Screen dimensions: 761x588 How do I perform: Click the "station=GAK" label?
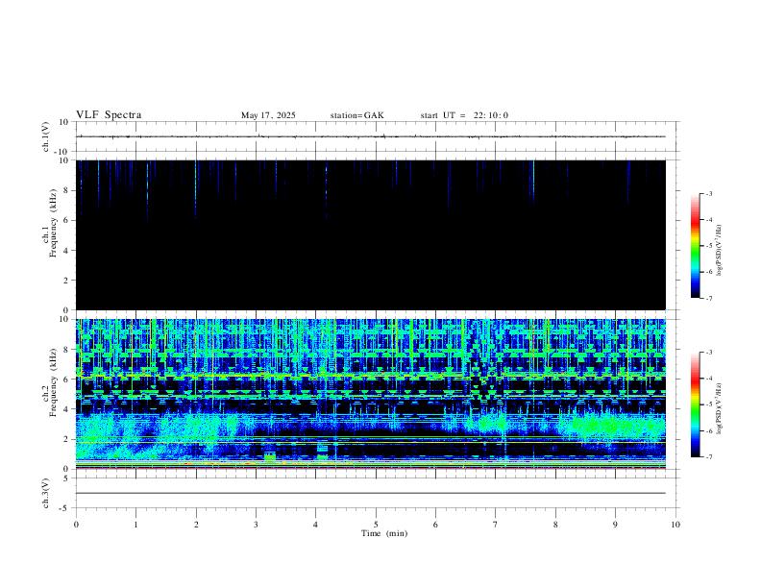pyautogui.click(x=356, y=115)
